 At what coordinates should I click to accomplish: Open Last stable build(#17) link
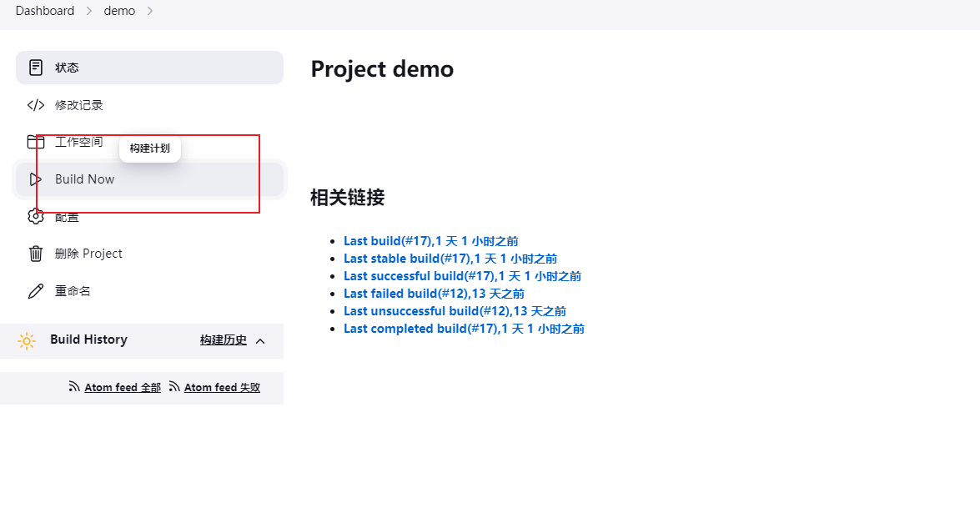click(450, 259)
